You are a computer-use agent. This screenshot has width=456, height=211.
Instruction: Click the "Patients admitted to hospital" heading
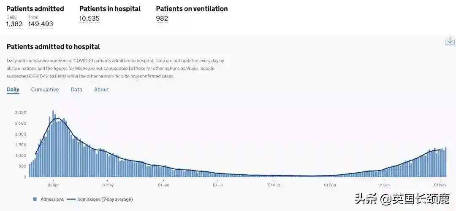tap(53, 47)
